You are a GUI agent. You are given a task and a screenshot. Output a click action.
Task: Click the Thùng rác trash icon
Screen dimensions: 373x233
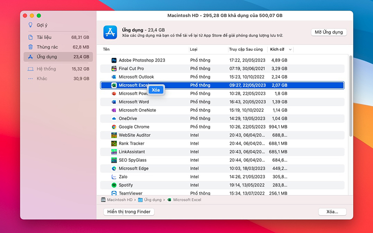coord(30,47)
